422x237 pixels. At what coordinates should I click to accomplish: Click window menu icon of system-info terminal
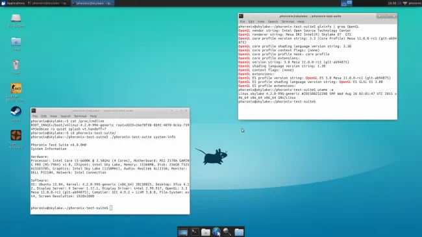tap(34, 110)
